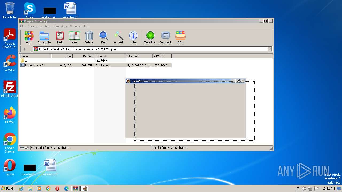
Task: Click the WinRAR taskbar button
Action: point(75,189)
